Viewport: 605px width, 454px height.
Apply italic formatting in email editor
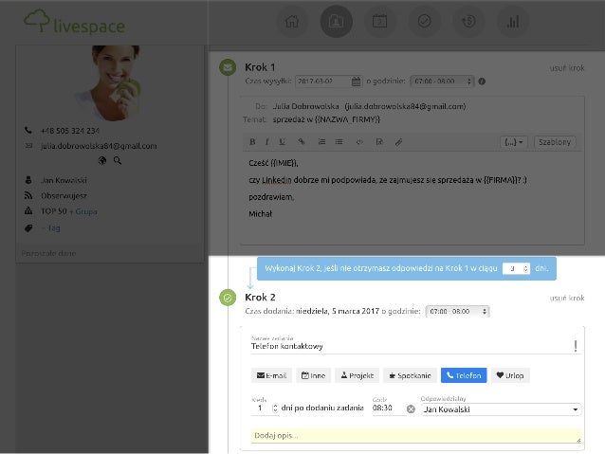pos(267,142)
